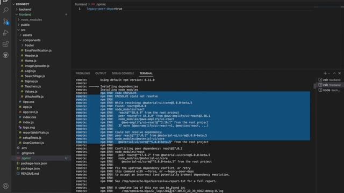The height and width of the screenshot is (193, 344).
Task: Click terminal line mentioning eresolve-report.txt
Action: 166,181
